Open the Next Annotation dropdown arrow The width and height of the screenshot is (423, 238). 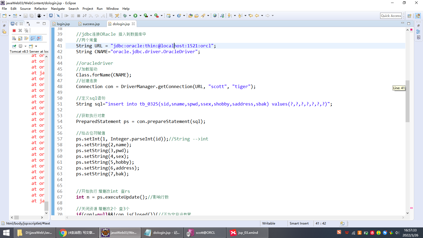click(x=235, y=16)
